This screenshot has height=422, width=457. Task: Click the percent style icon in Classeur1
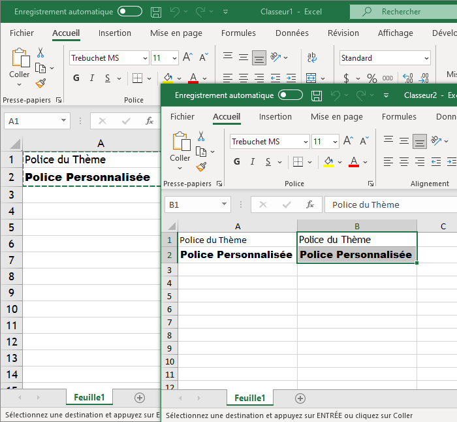click(x=372, y=78)
